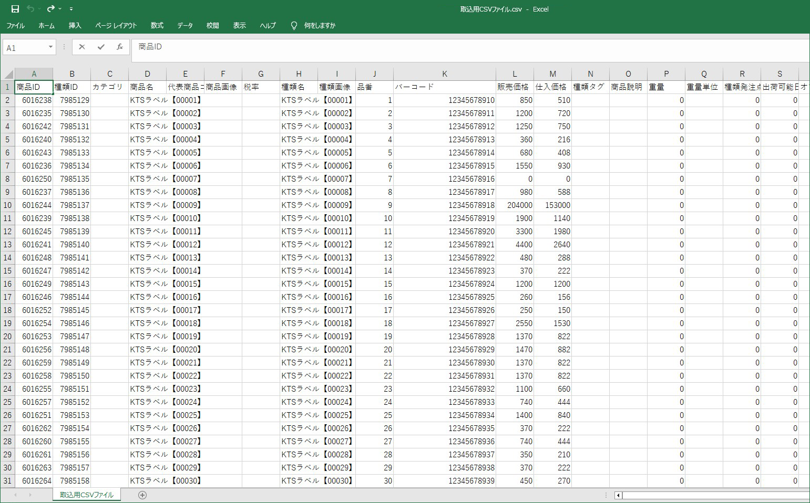Select column K header
The image size is (810, 503).
point(444,74)
